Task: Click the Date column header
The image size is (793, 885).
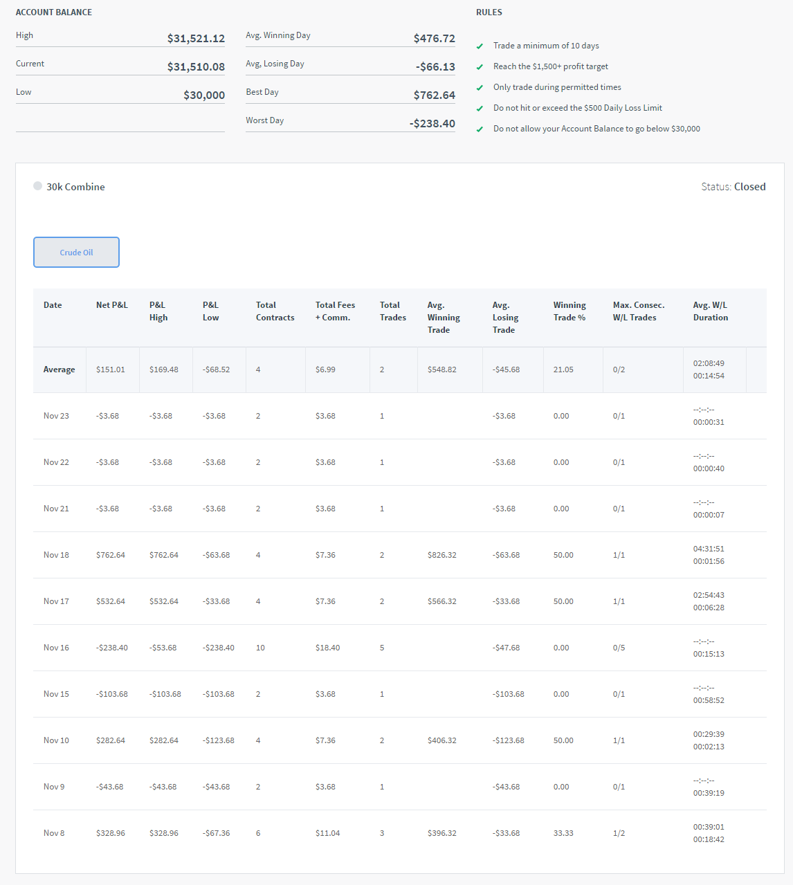Action: pyautogui.click(x=53, y=305)
